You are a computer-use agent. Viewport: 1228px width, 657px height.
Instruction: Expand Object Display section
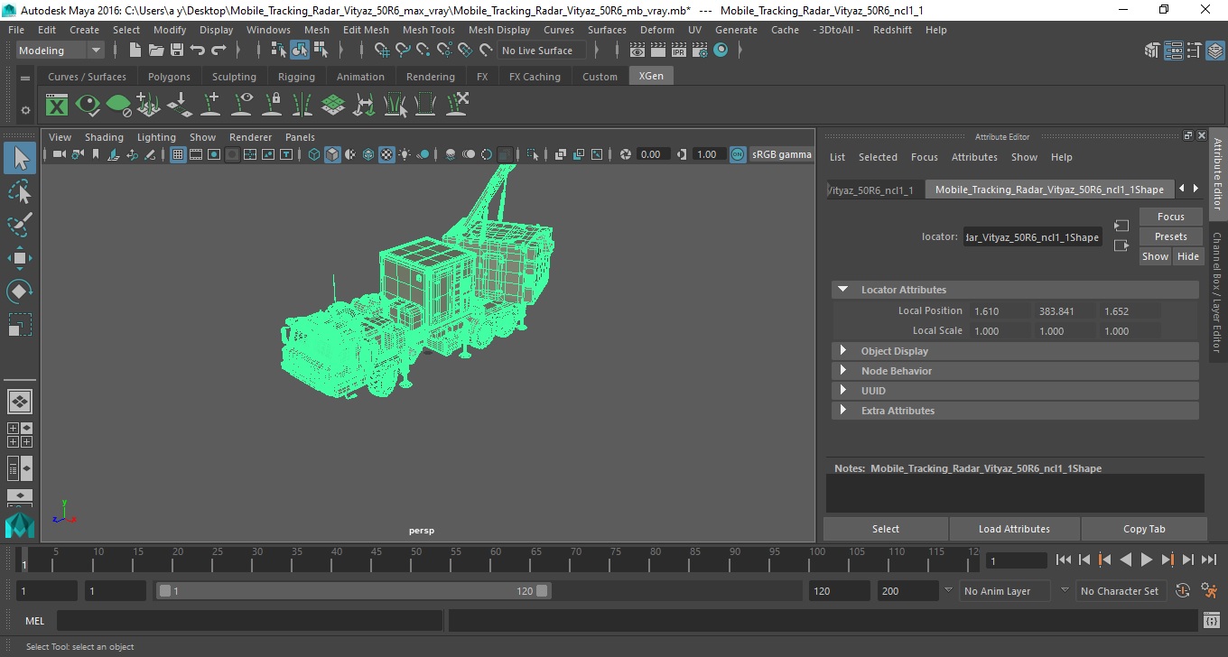[x=843, y=351]
